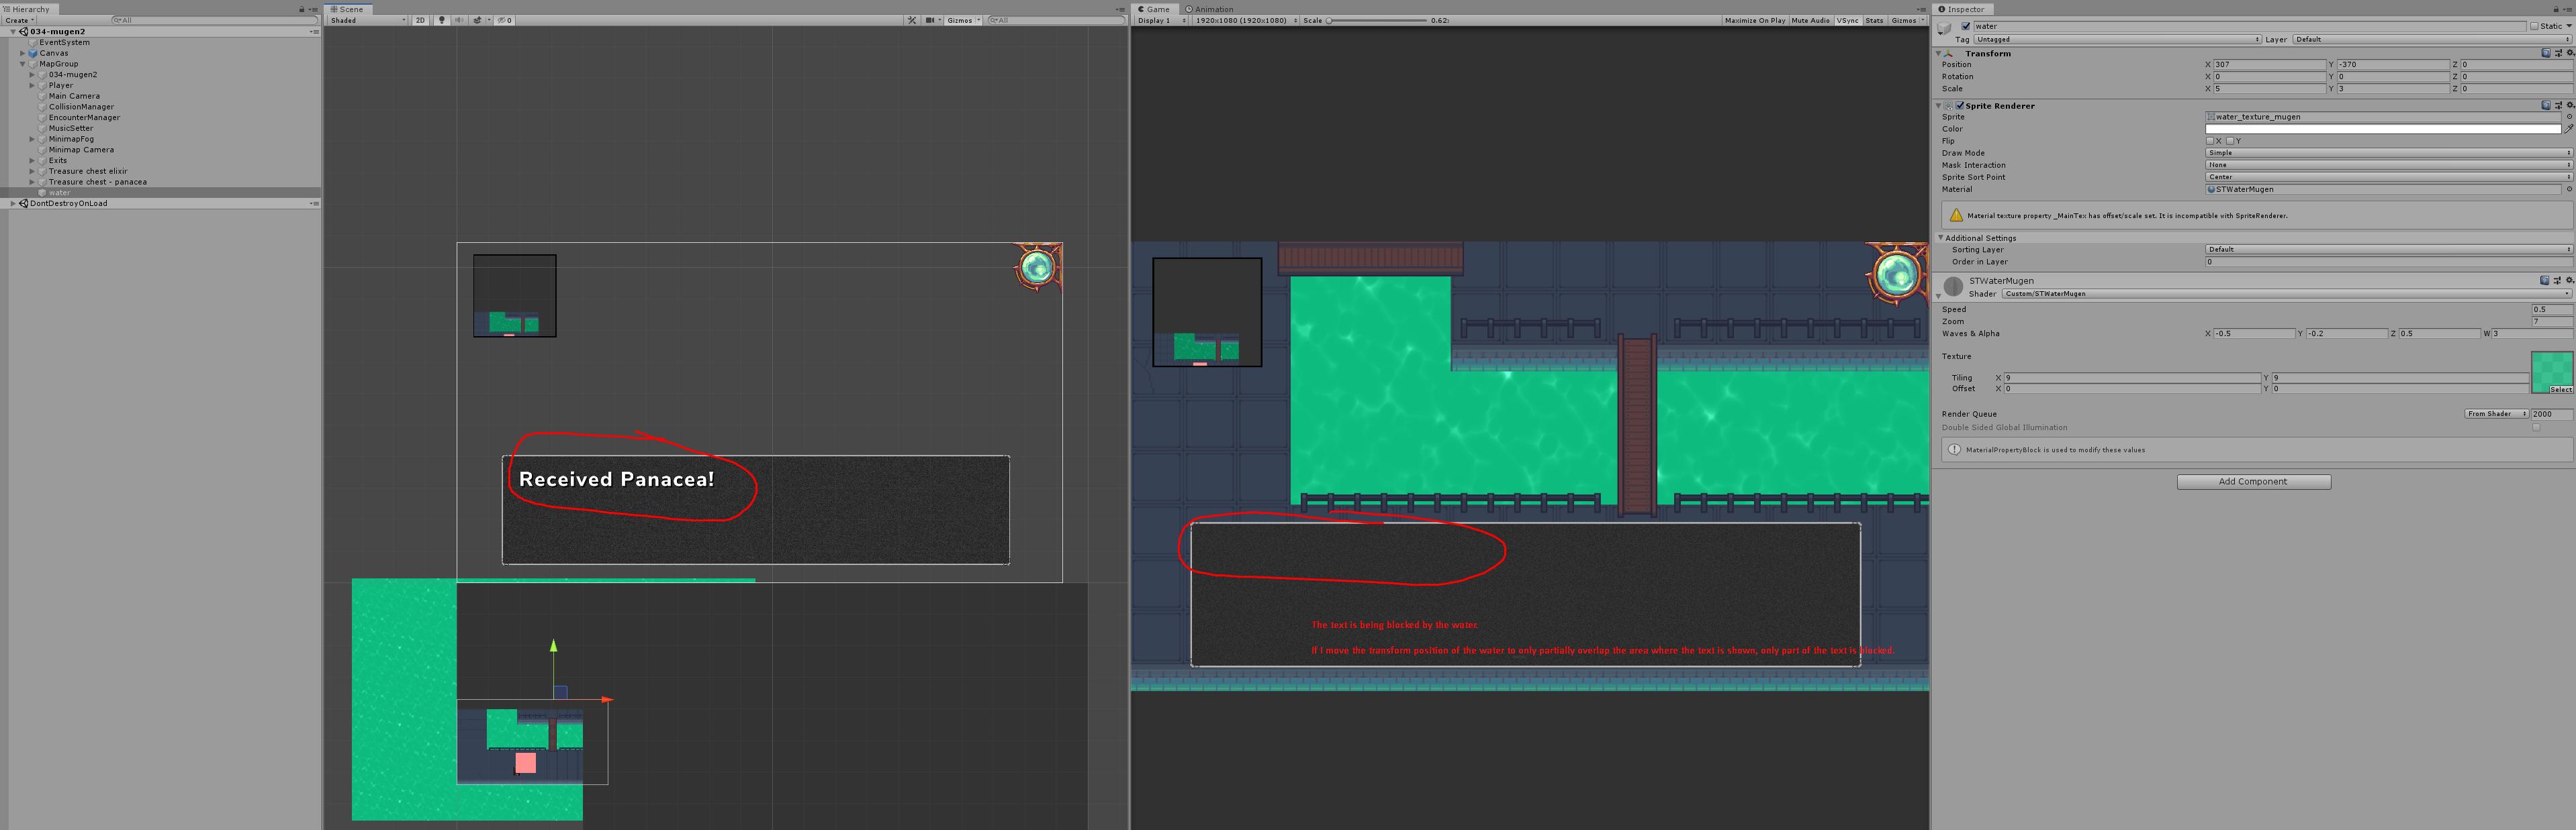Toggle 2D mode in Scene view
The image size is (2576, 830).
(421, 20)
